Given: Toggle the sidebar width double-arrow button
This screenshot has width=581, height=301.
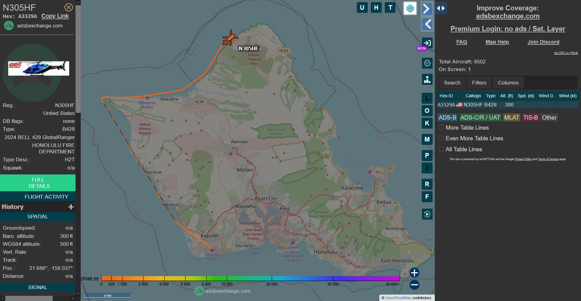Looking at the screenshot, I should tap(441, 8).
